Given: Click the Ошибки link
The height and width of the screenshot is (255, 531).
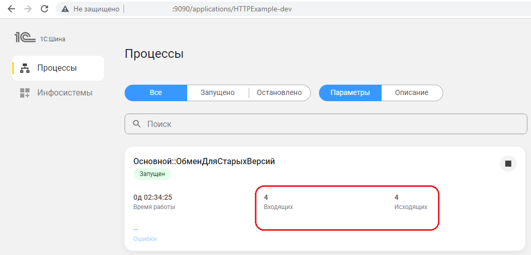Looking at the screenshot, I should [145, 239].
